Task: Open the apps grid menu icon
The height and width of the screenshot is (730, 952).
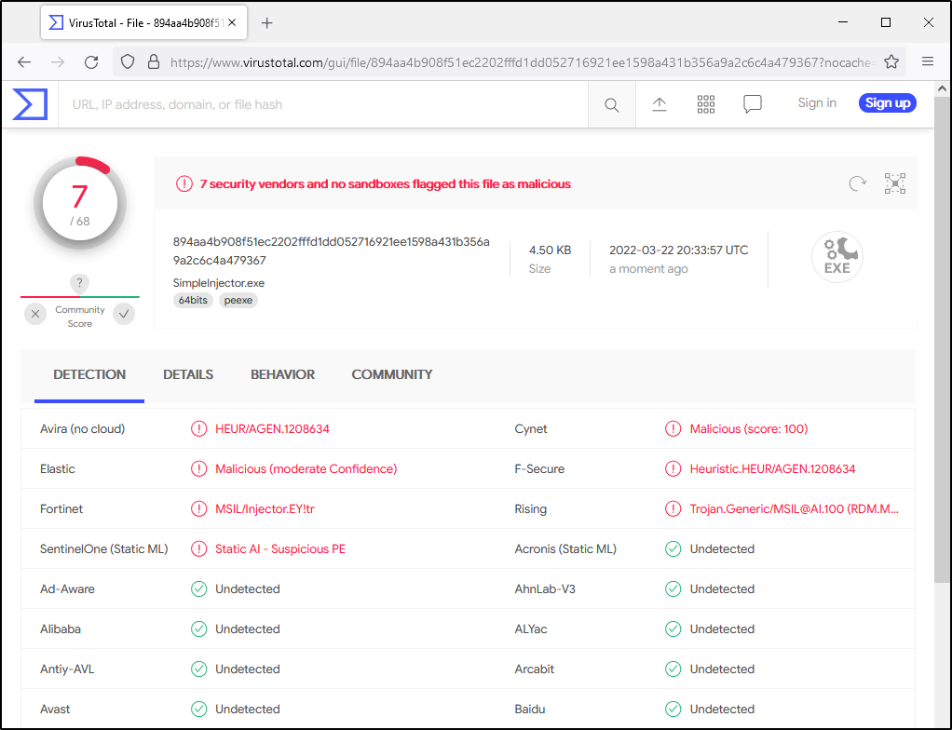Action: pyautogui.click(x=706, y=104)
